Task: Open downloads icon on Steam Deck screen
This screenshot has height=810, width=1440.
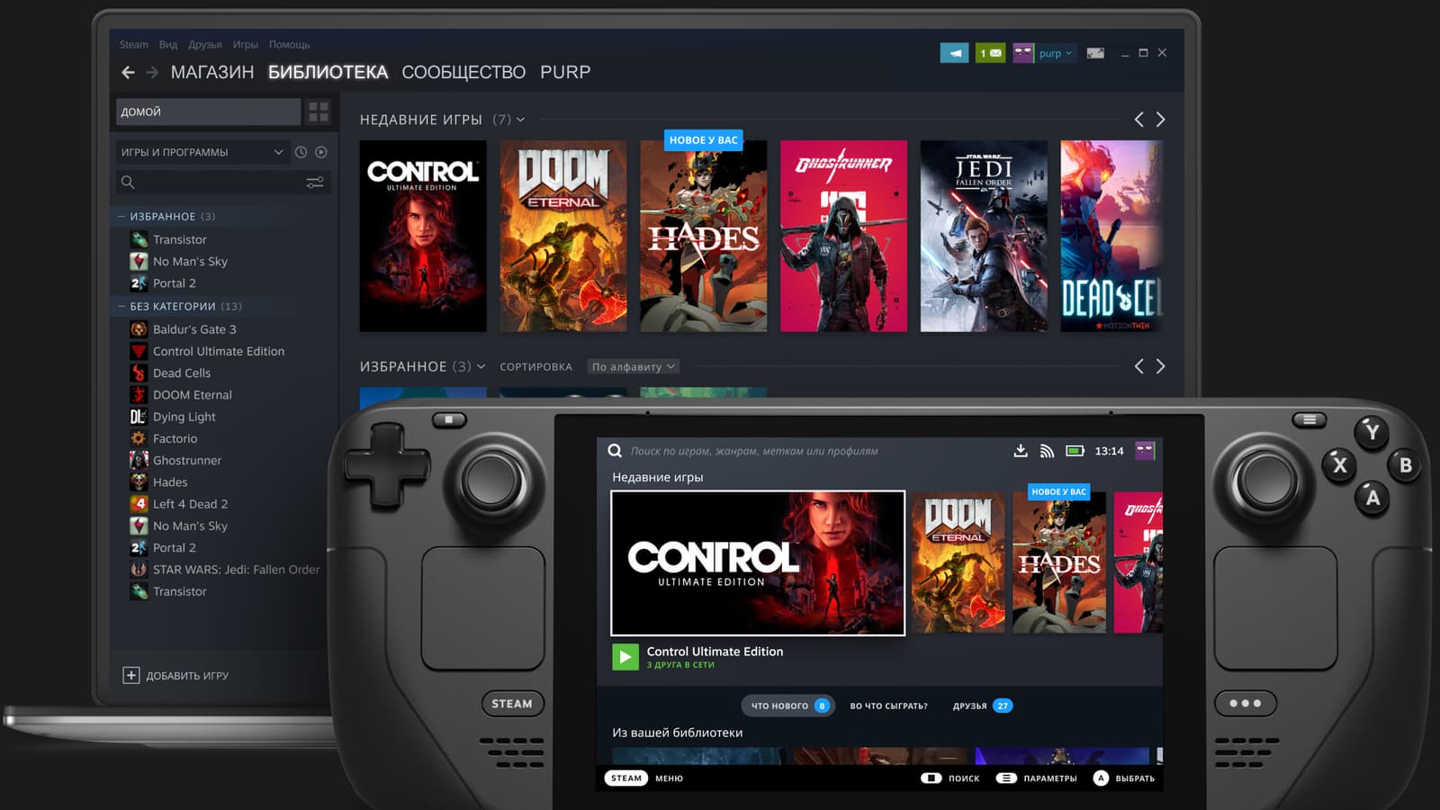Action: click(x=1021, y=451)
